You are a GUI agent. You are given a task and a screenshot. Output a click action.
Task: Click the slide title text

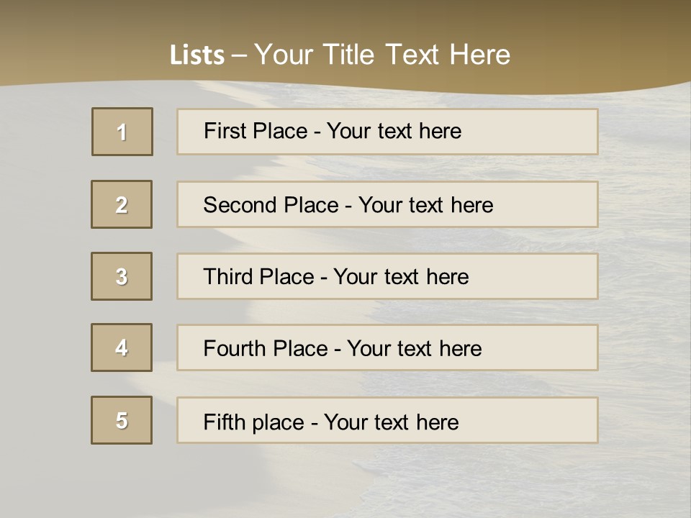(340, 55)
